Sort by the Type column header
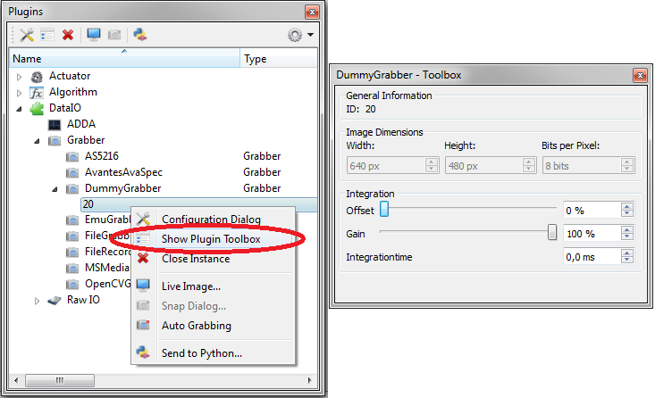The image size is (655, 398). [x=279, y=58]
